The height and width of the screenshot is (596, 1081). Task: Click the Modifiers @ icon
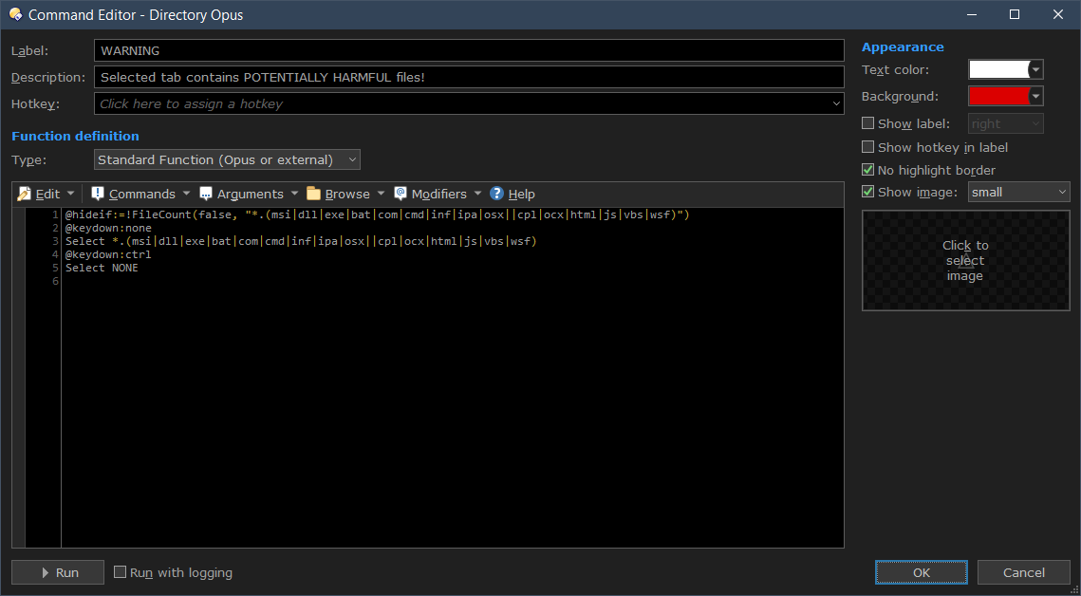tap(401, 194)
